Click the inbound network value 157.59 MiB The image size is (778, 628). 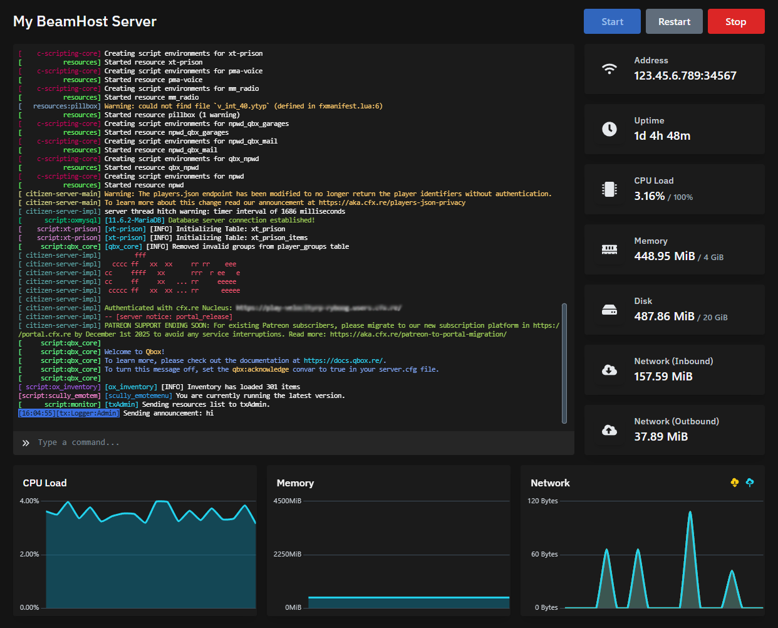[x=663, y=377]
